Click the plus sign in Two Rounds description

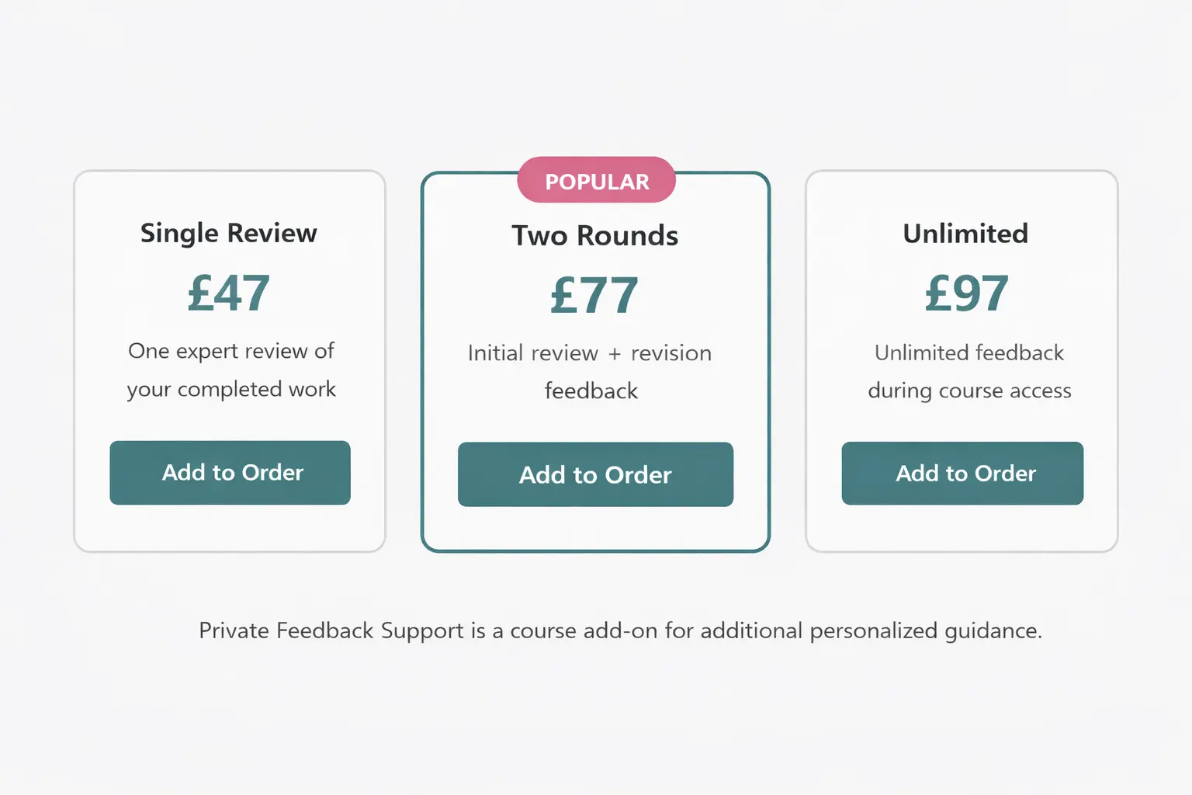[x=615, y=354]
